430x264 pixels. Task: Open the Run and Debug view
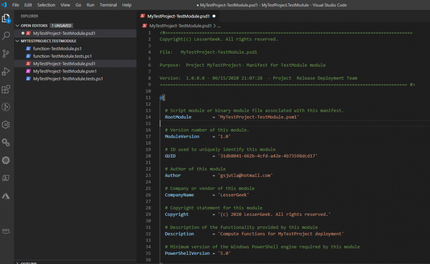pos(6,71)
